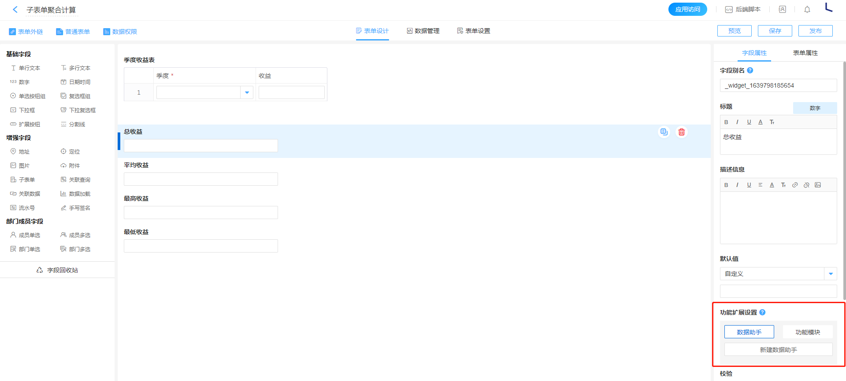The height and width of the screenshot is (381, 846).
Task: Click the 发布 button
Action: coord(815,31)
